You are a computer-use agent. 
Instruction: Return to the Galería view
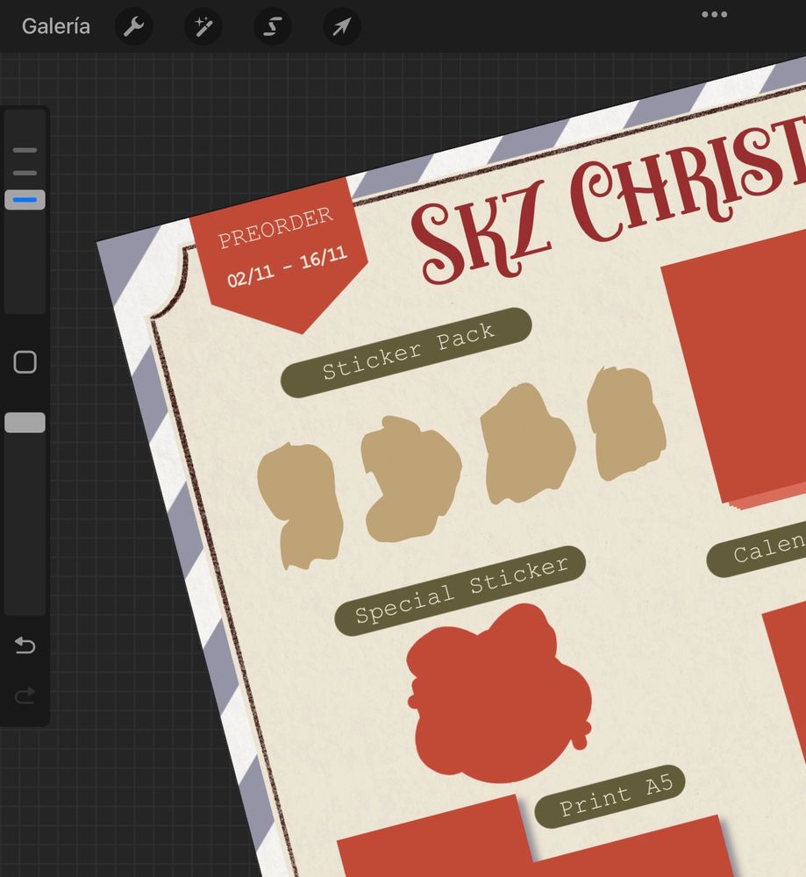(56, 26)
